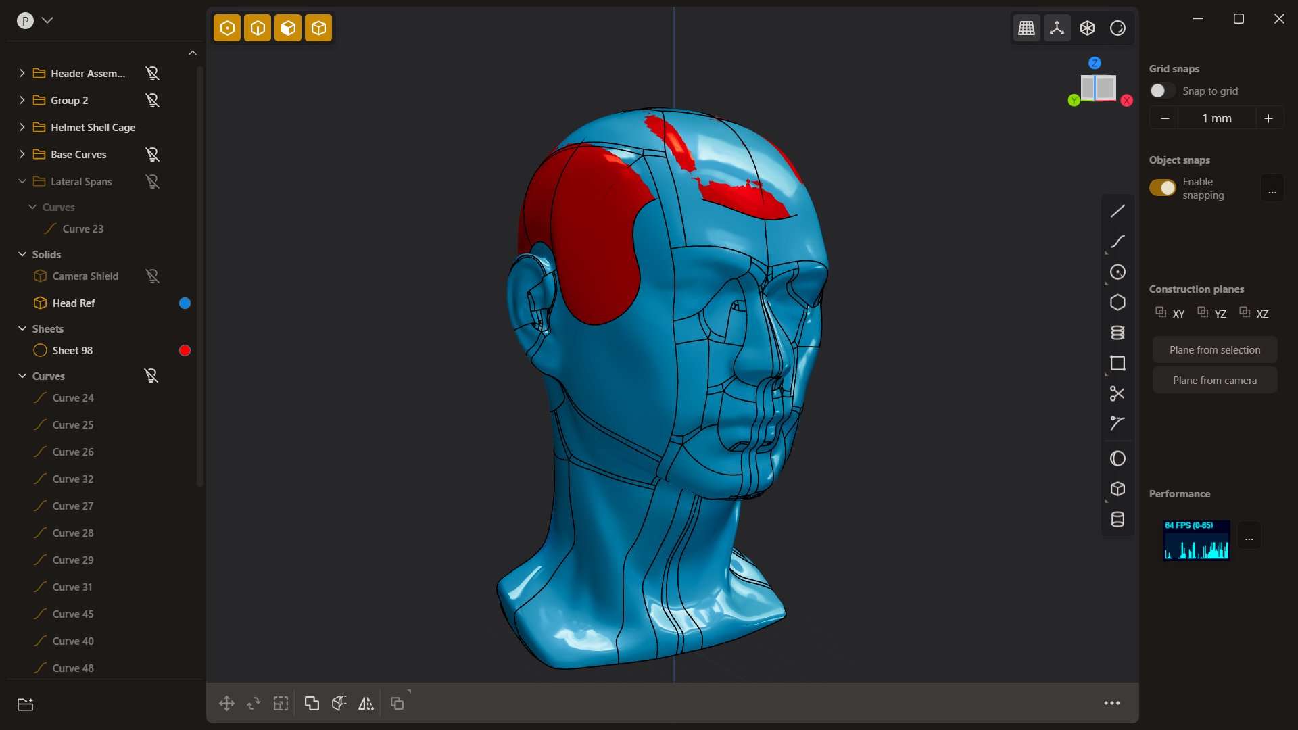Click the new folder icon at bottom left

(25, 704)
